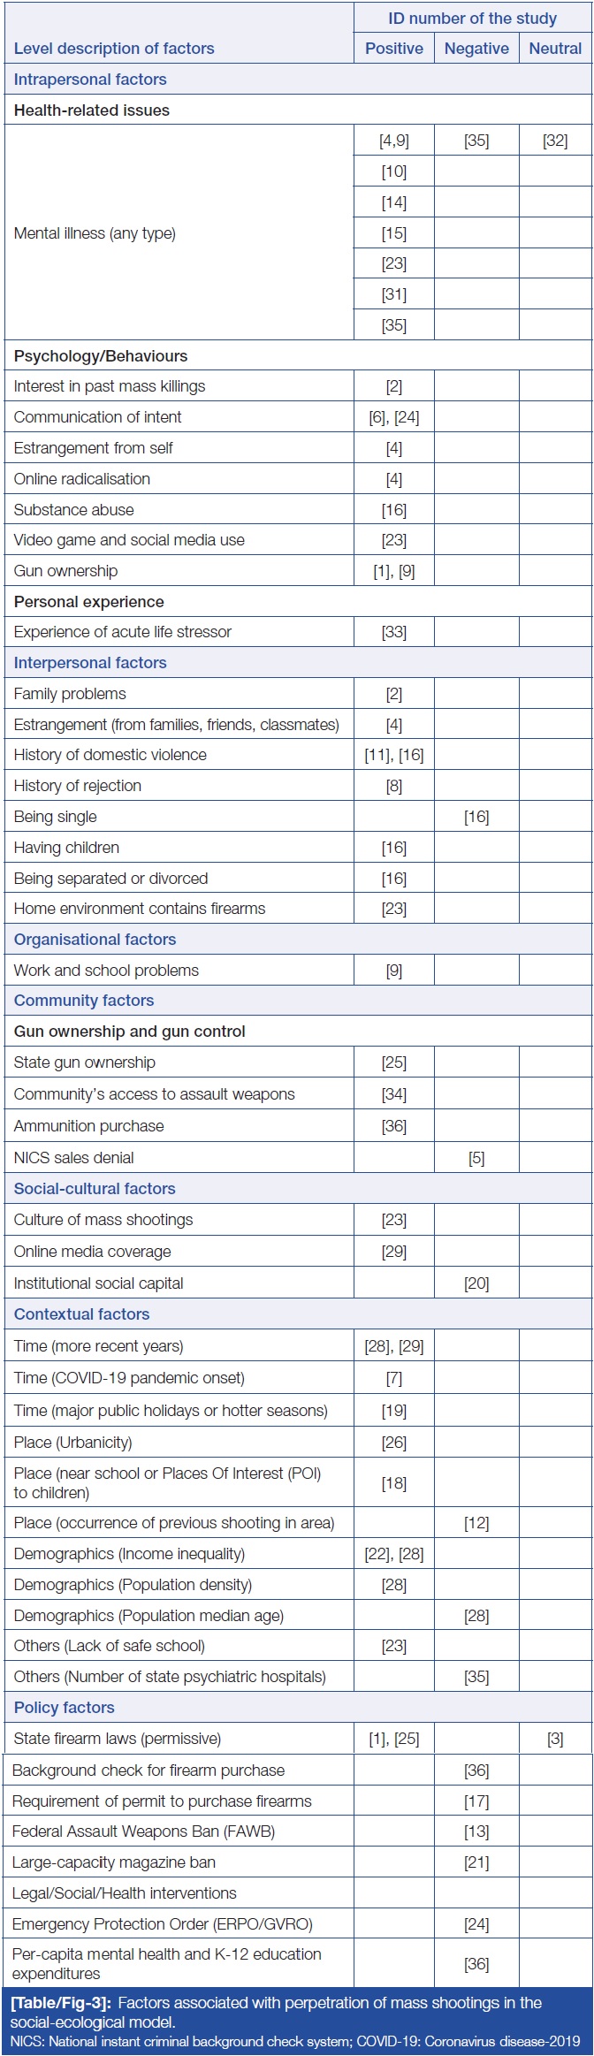Screen dimensions: 594x2056
Task: Select the Policy factors section heading
Action: pyautogui.click(x=65, y=1708)
